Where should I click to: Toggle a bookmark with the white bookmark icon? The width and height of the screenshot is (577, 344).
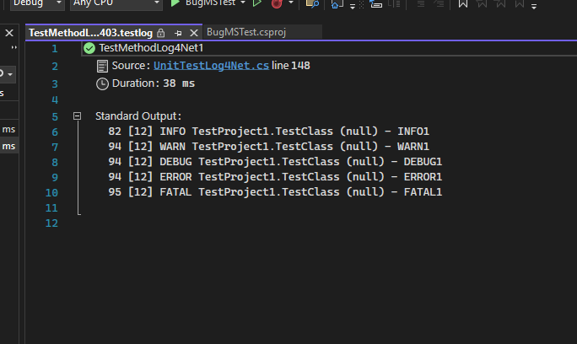pyautogui.click(x=463, y=3)
